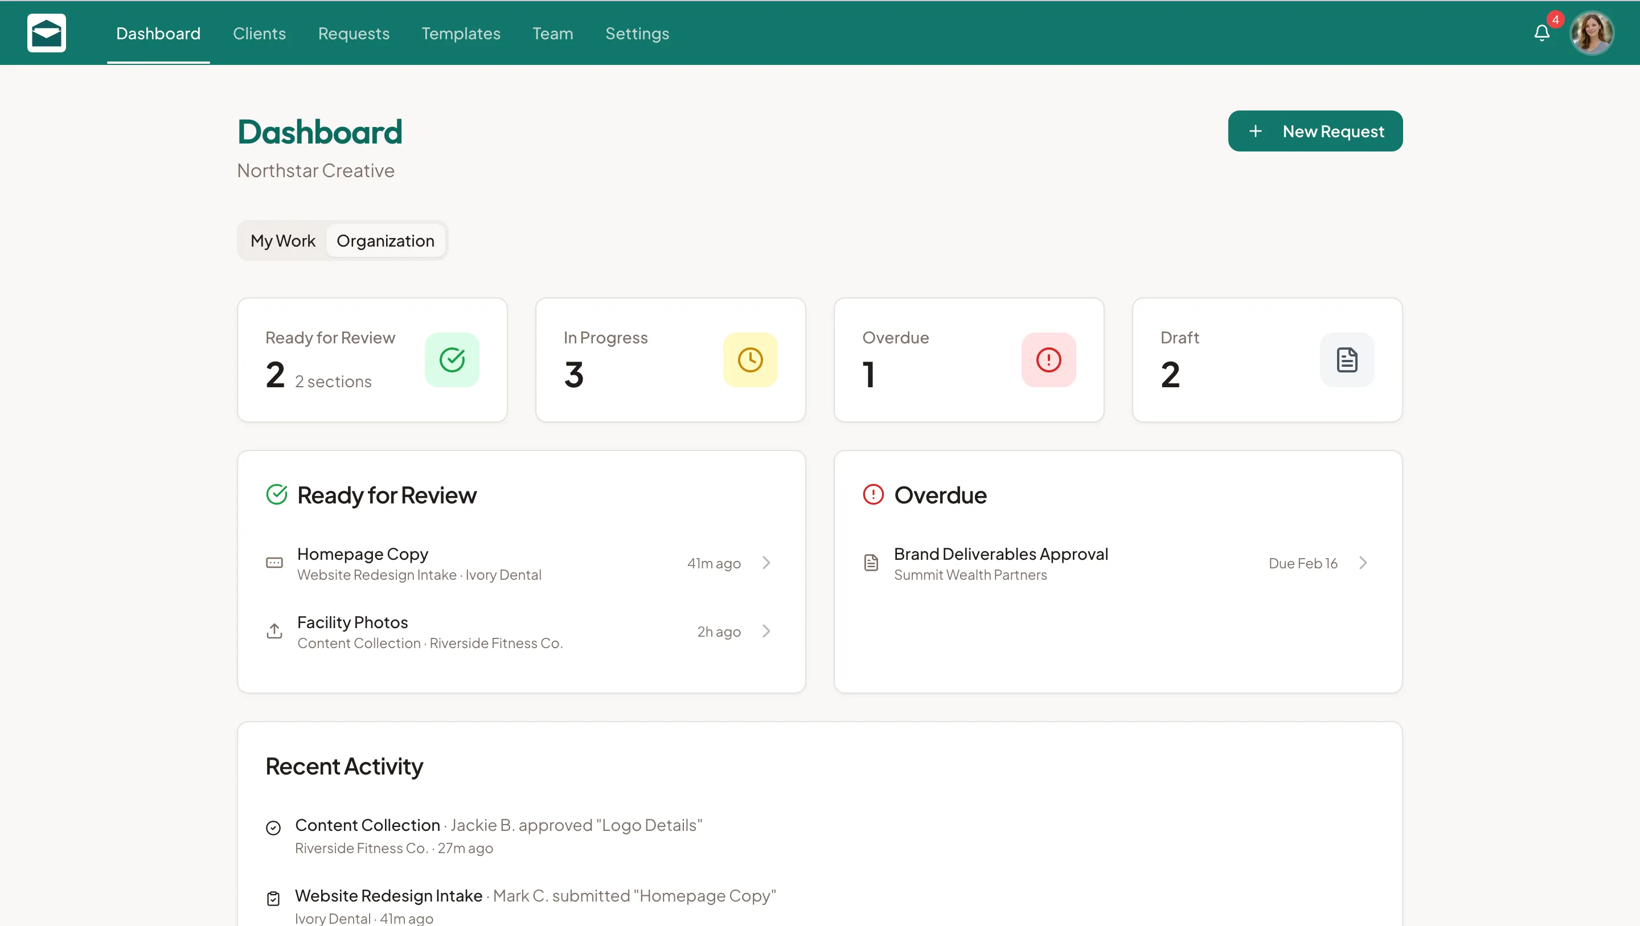Click the yellow clock icon on In Progress card
This screenshot has width=1640, height=926.
750,359
